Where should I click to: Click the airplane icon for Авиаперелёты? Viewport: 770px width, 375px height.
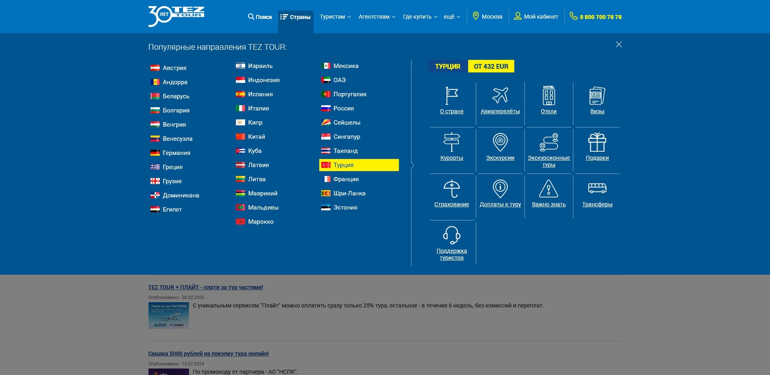(x=500, y=95)
